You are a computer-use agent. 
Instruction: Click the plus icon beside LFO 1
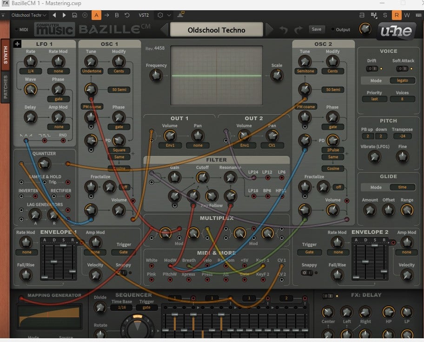pyautogui.click(x=17, y=44)
